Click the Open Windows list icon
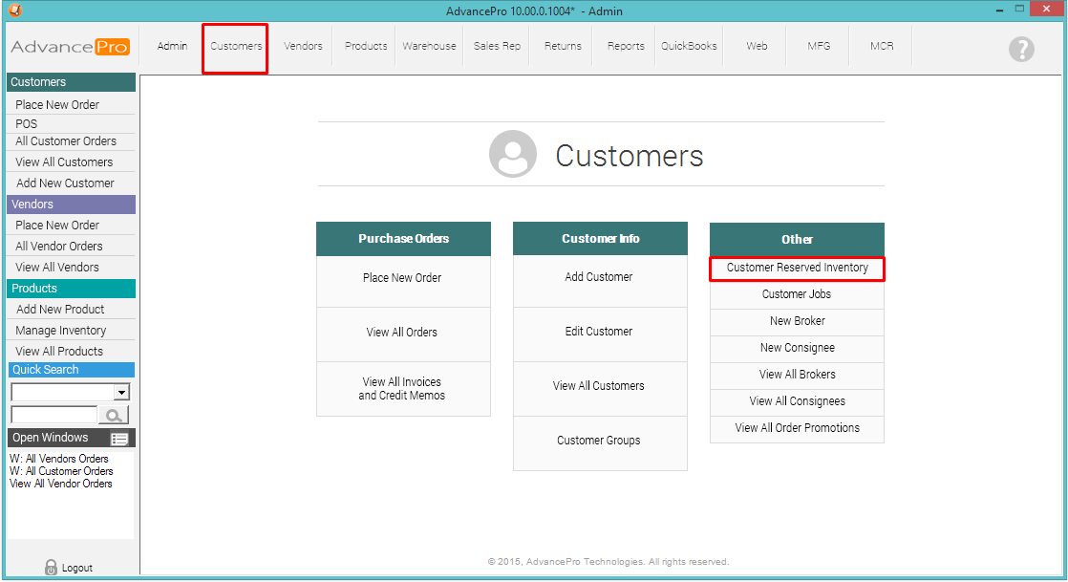 tap(119, 439)
